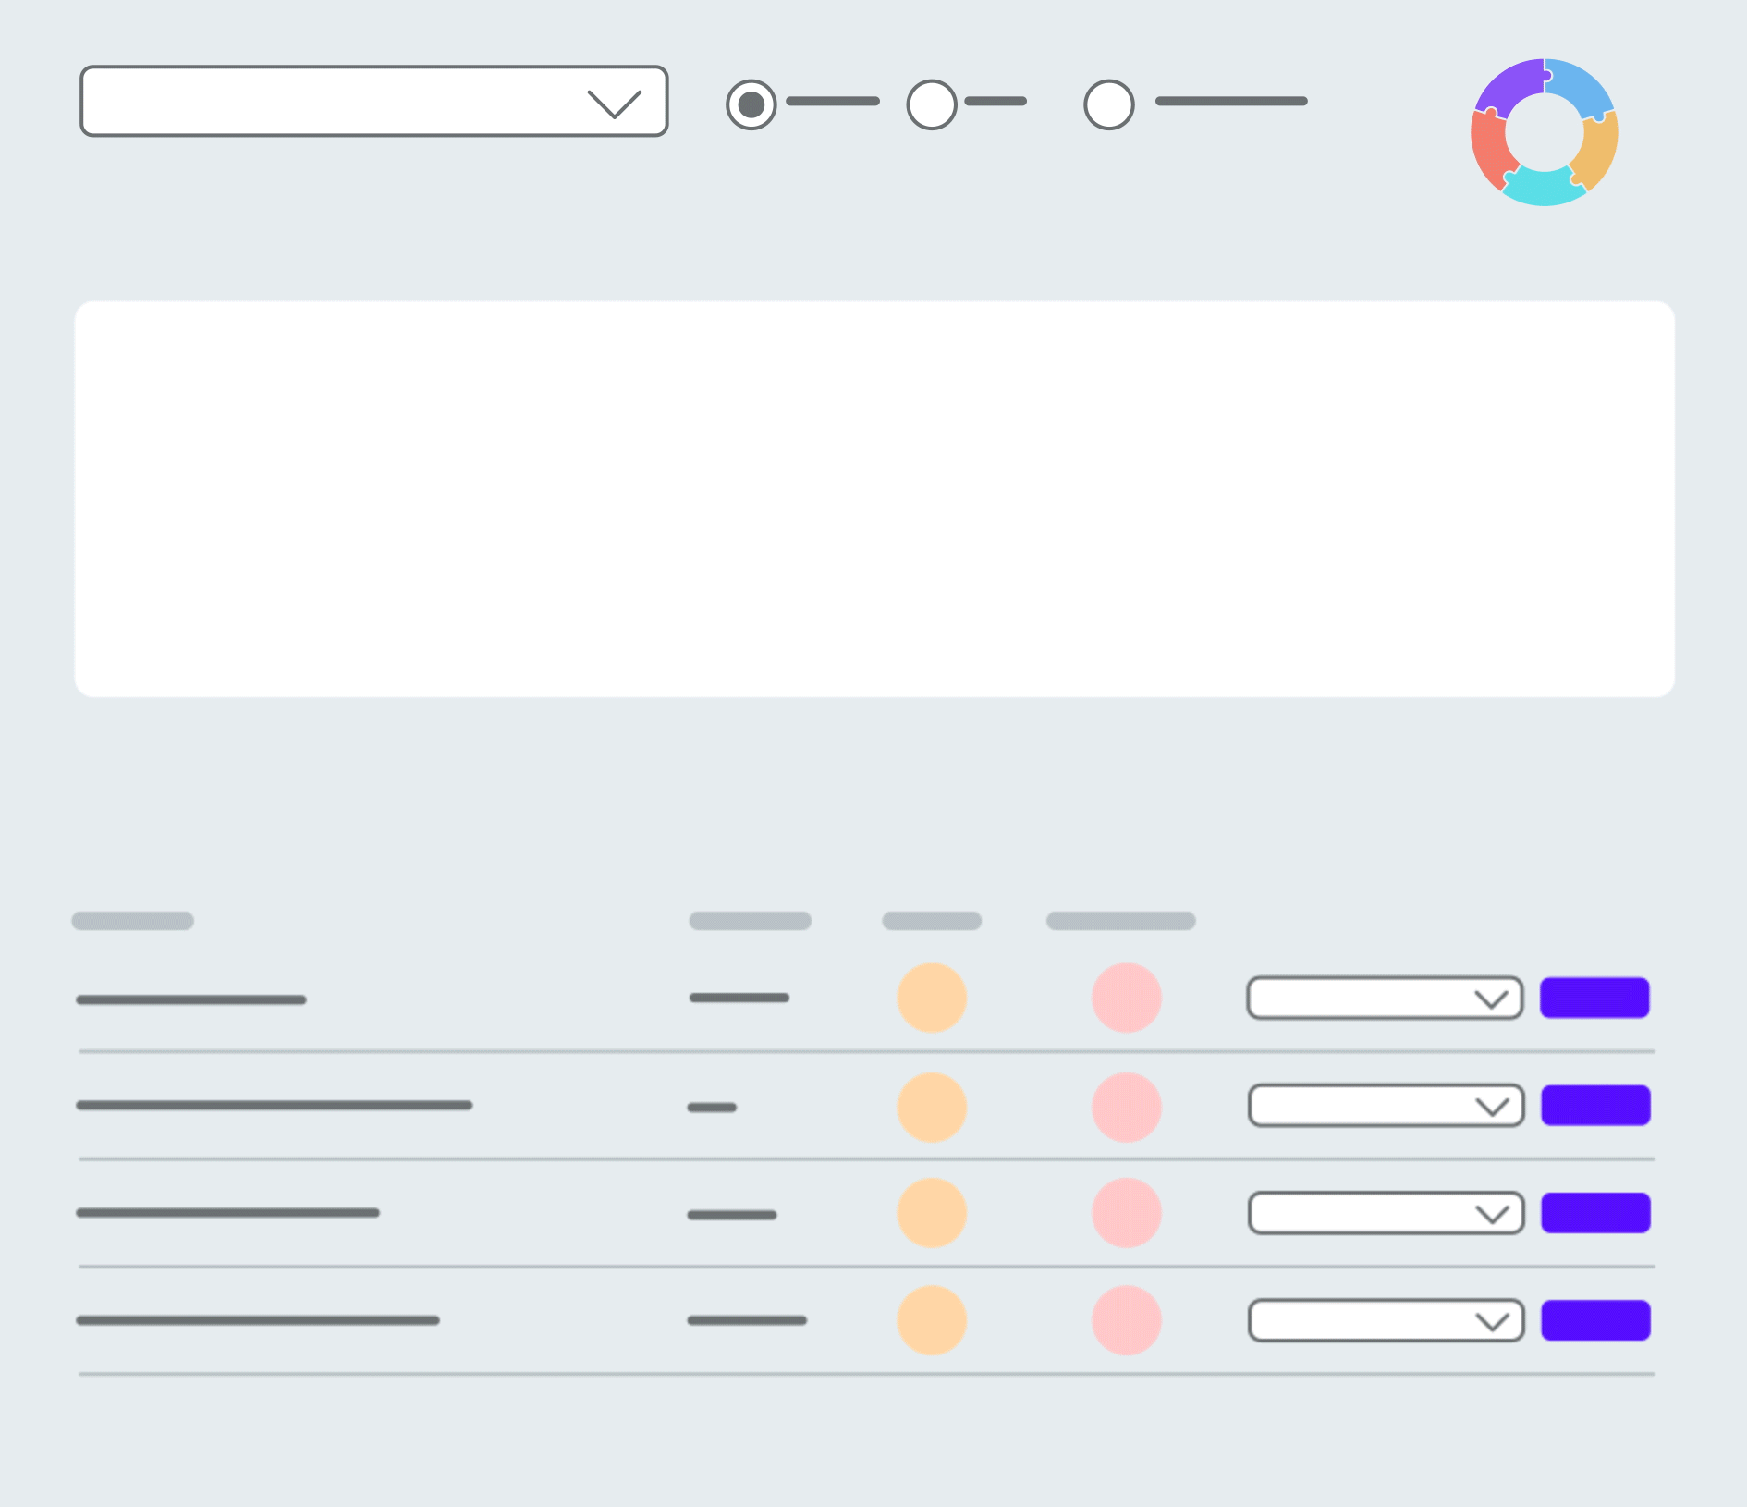The width and height of the screenshot is (1747, 1507).
Task: Open the large dropdown at top left
Action: (373, 102)
